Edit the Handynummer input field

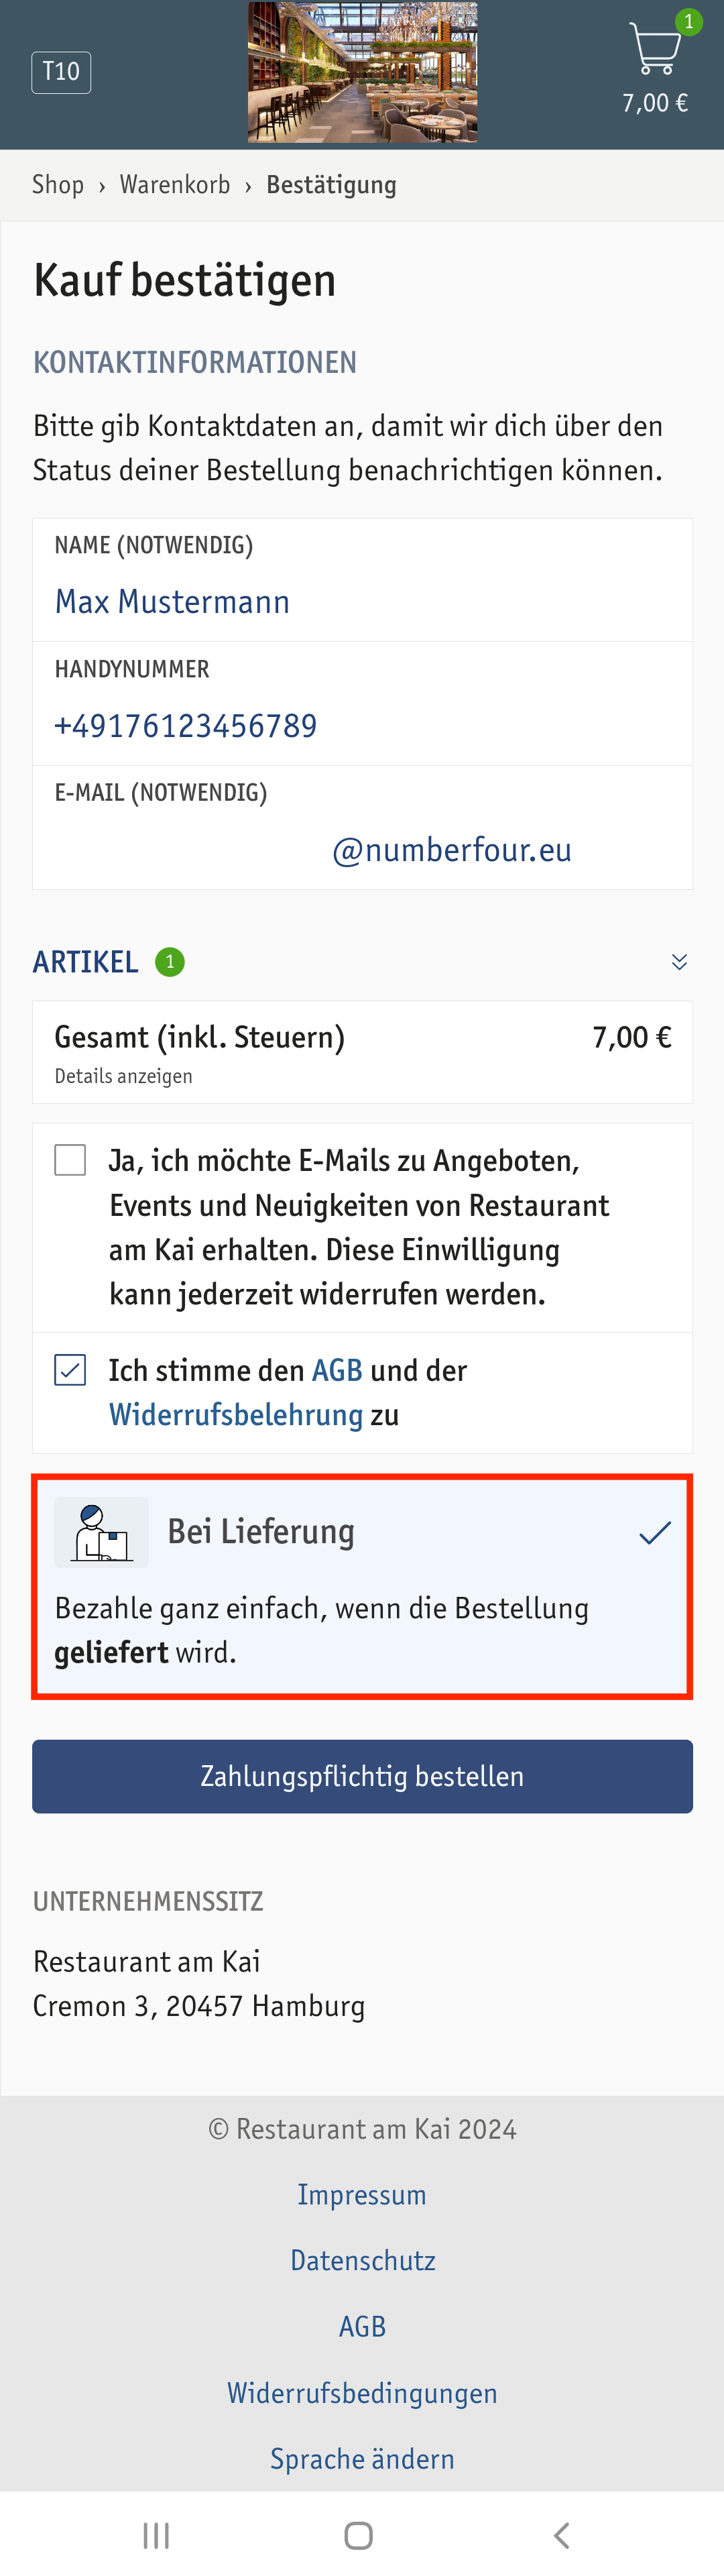pos(362,704)
